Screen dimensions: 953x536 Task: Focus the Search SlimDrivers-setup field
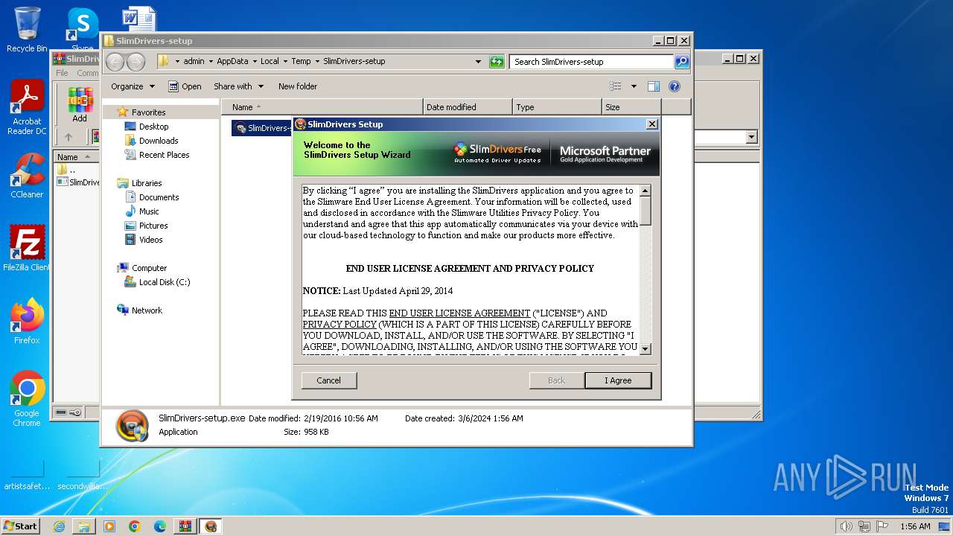[592, 62]
